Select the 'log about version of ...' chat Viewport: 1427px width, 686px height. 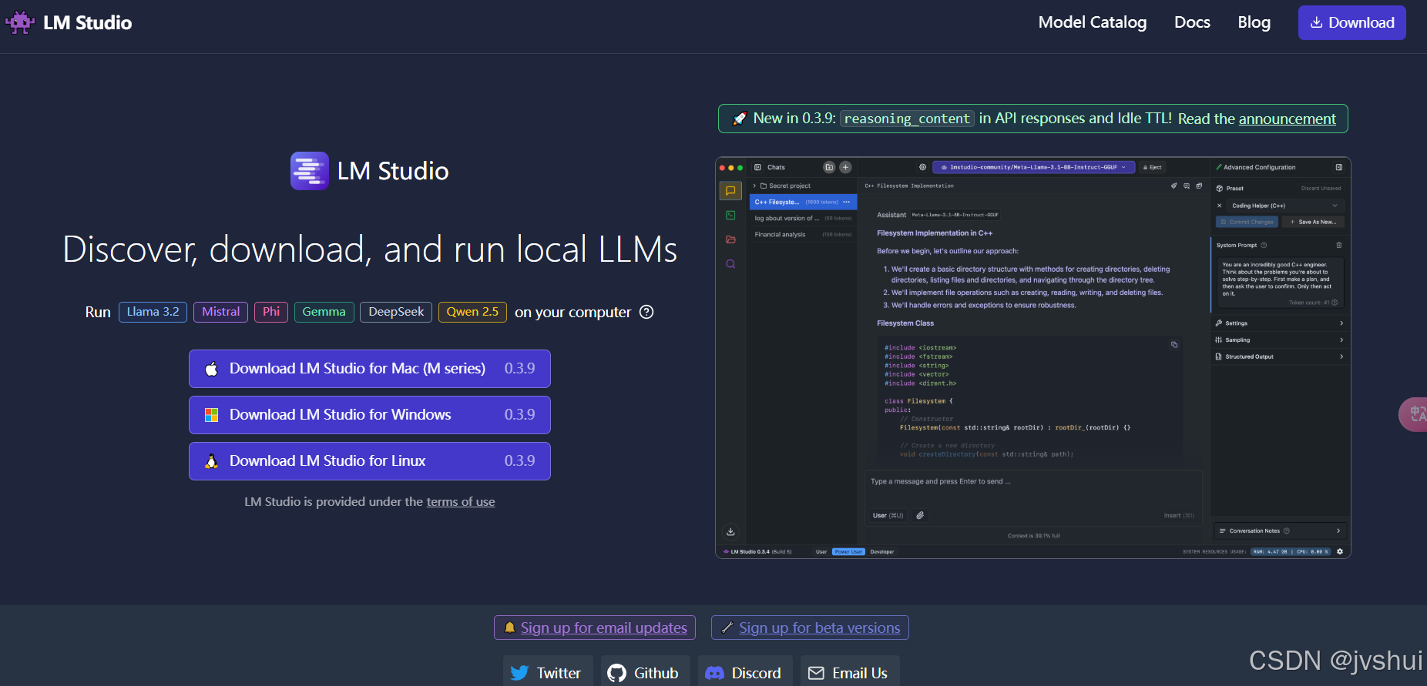[803, 219]
